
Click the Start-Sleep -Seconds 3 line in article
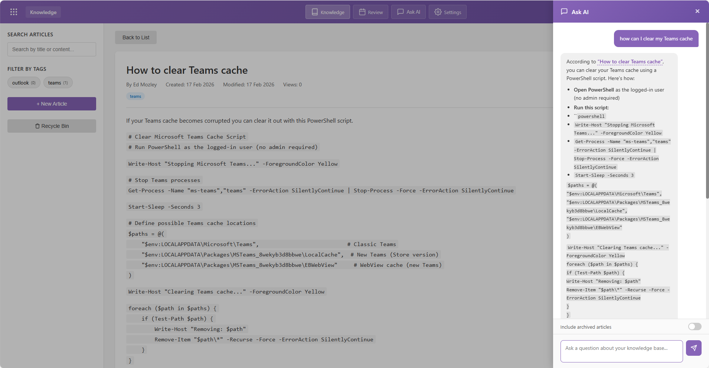(164, 207)
